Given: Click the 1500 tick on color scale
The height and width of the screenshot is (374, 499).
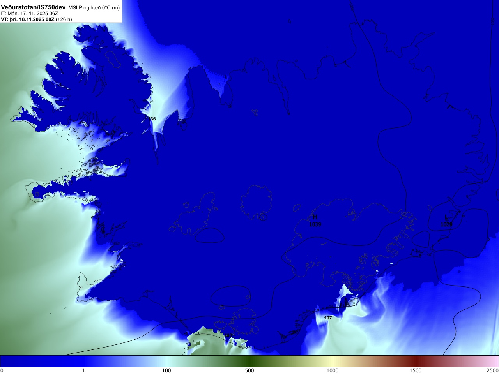Looking at the screenshot, I should 416,370.
